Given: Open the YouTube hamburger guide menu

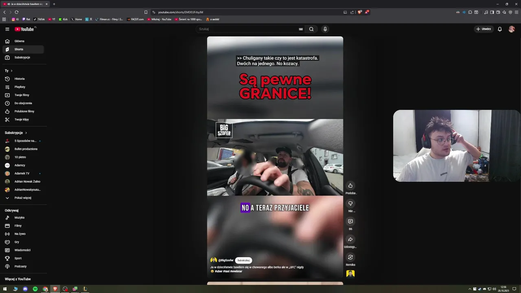Looking at the screenshot, I should (x=7, y=29).
